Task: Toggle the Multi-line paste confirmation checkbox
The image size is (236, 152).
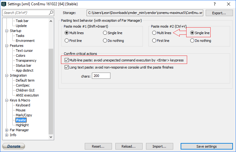Action: pyautogui.click(x=67, y=60)
